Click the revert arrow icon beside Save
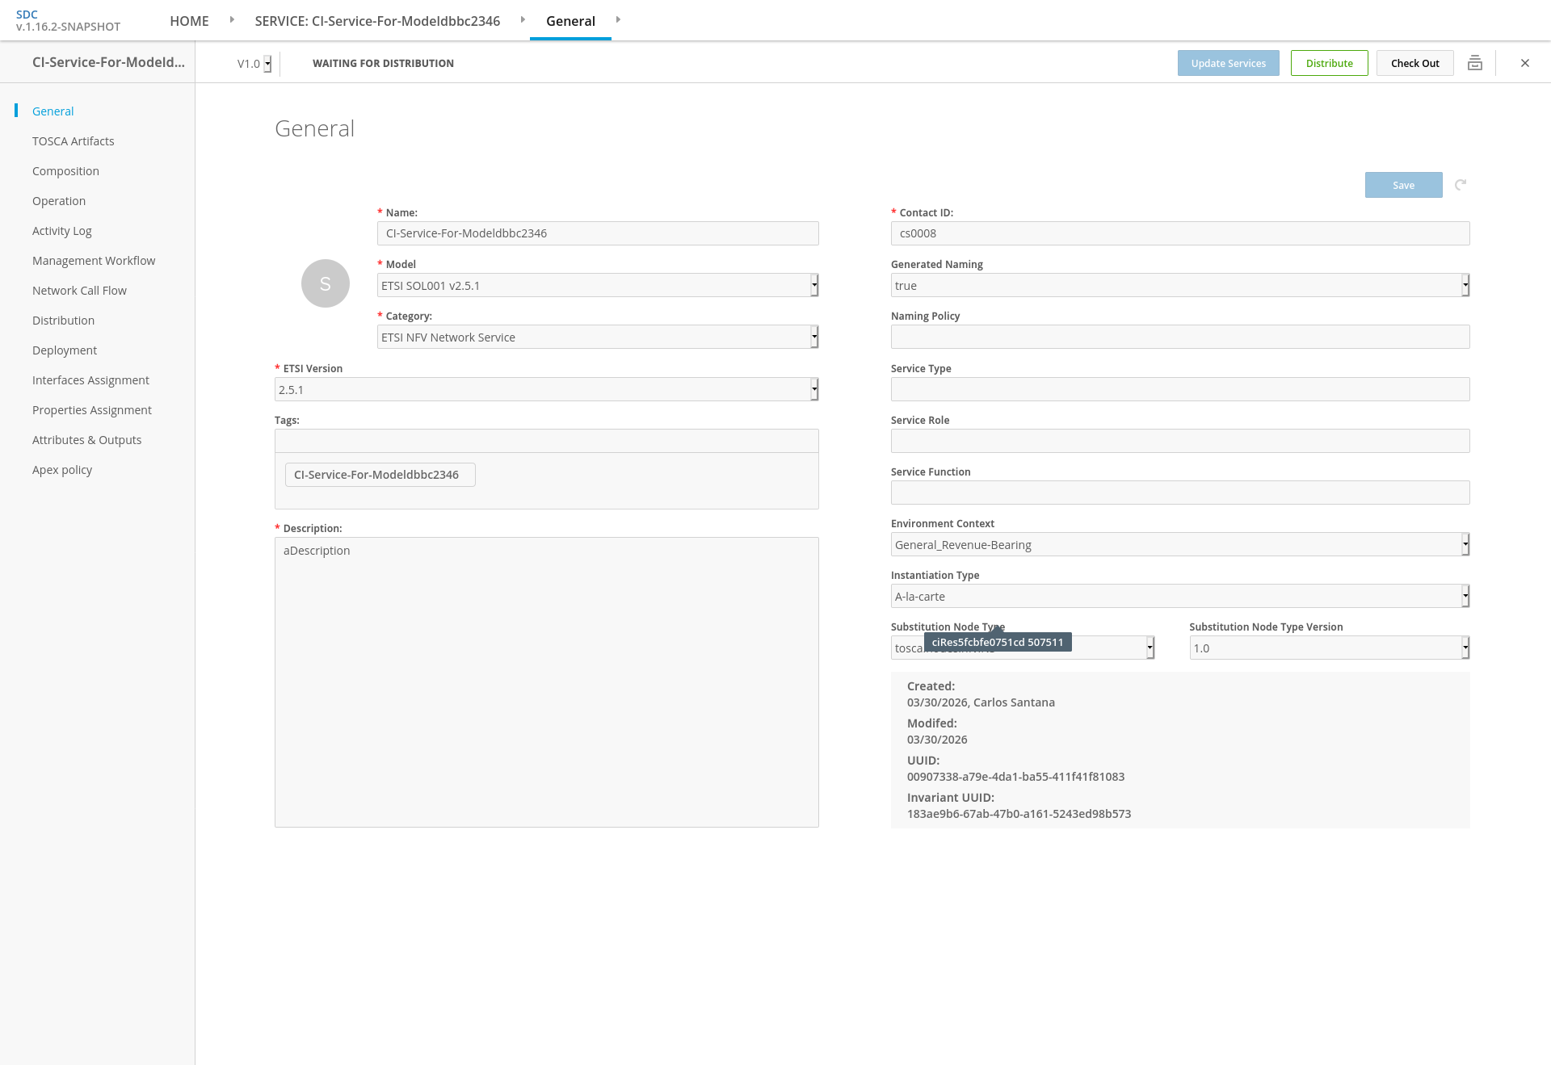 click(x=1461, y=185)
